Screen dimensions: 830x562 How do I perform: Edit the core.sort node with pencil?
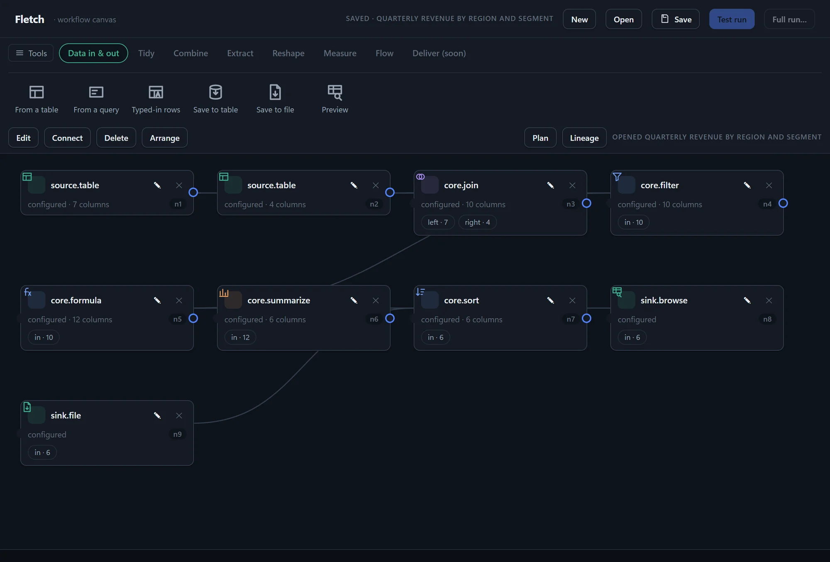pos(551,300)
